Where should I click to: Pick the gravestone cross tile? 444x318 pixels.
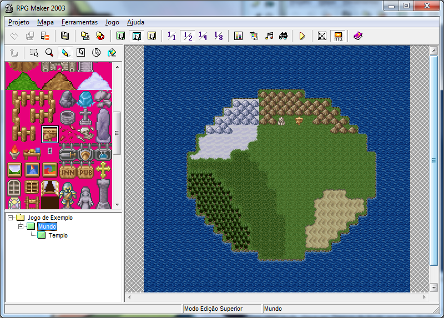85,117
